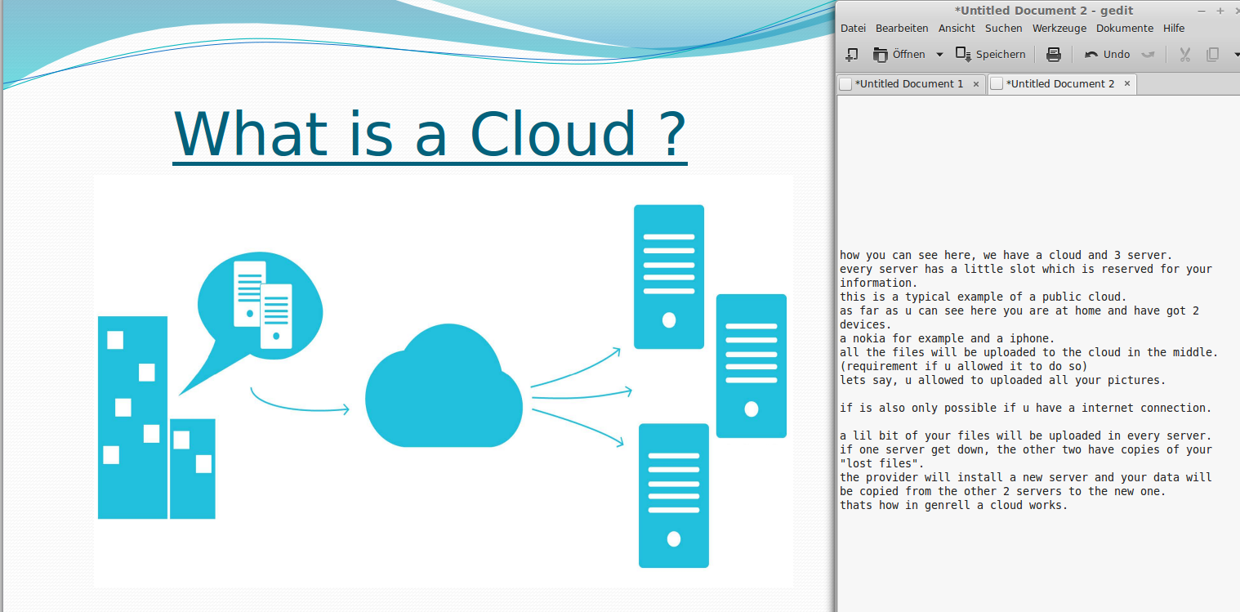Create a new document in gedit
The width and height of the screenshot is (1240, 612).
[851, 55]
